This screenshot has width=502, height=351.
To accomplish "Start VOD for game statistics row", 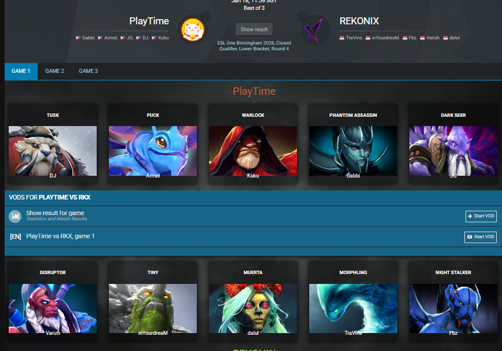I will [481, 216].
